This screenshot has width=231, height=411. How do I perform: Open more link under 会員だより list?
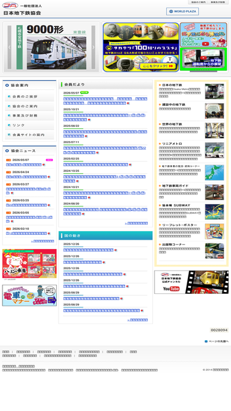pyautogui.click(x=136, y=223)
